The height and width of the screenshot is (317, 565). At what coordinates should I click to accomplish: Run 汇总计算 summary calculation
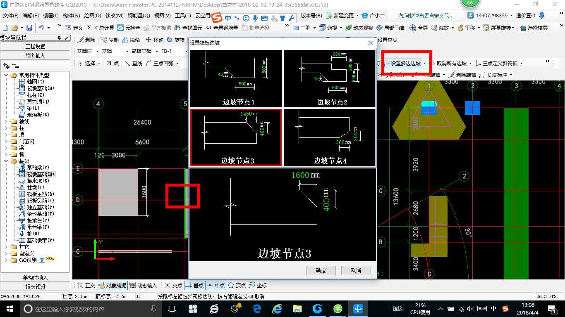click(100, 28)
